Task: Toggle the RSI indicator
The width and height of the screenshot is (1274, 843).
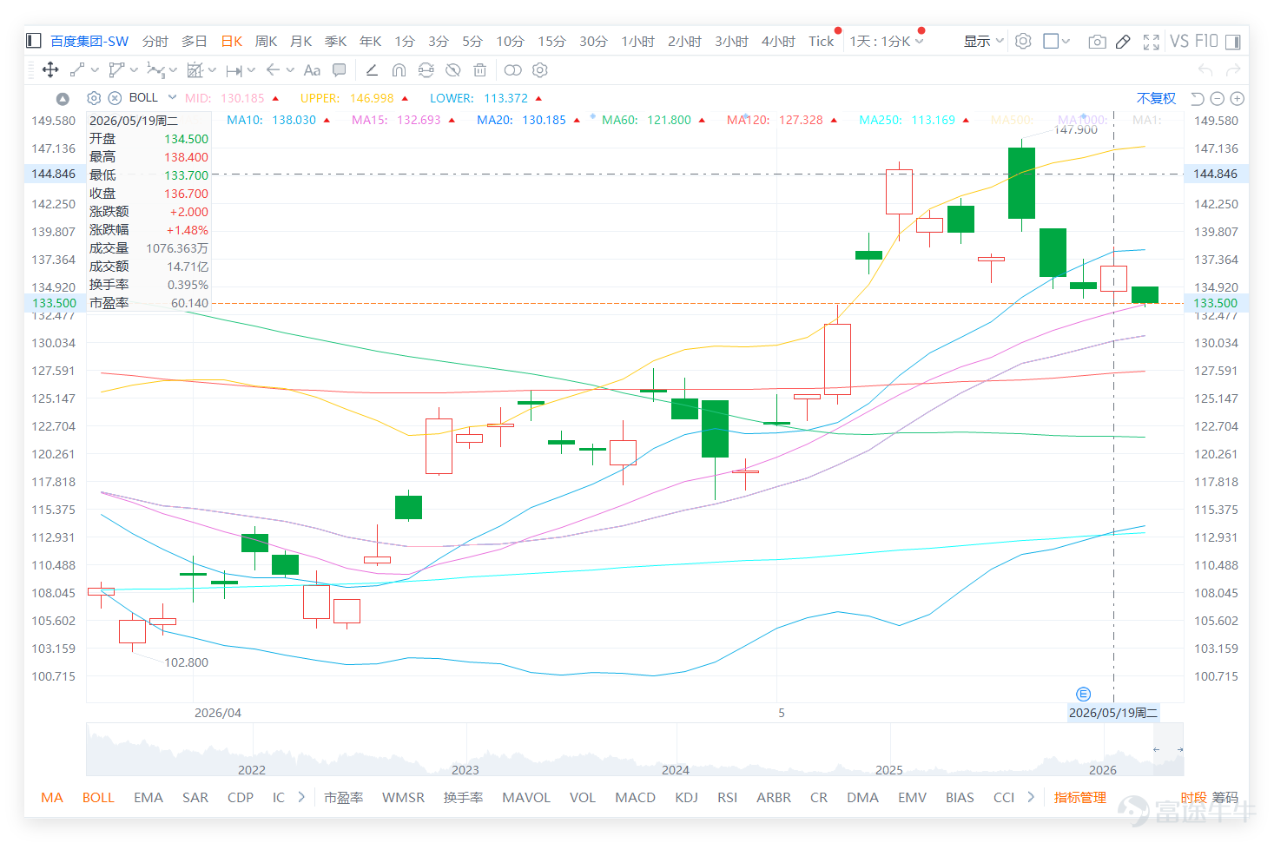Action: pos(727,797)
